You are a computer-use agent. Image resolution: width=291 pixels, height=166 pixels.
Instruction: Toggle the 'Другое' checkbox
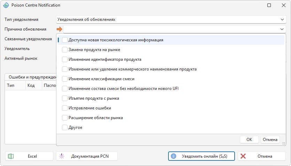[x=65, y=127]
